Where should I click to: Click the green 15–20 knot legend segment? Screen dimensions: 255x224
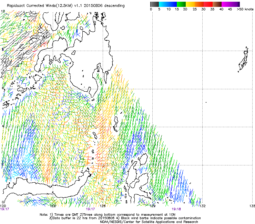[181, 4]
